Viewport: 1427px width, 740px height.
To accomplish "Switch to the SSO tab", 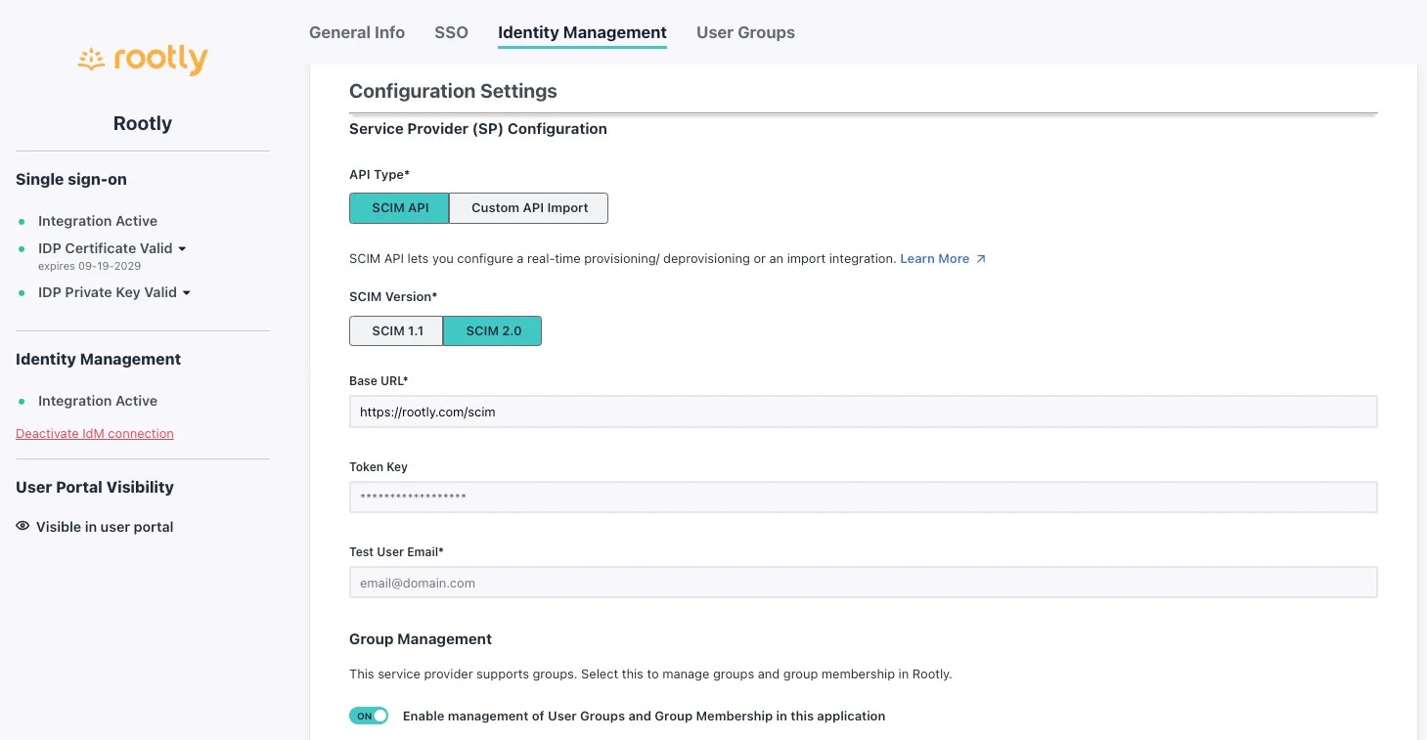I will click(x=451, y=32).
